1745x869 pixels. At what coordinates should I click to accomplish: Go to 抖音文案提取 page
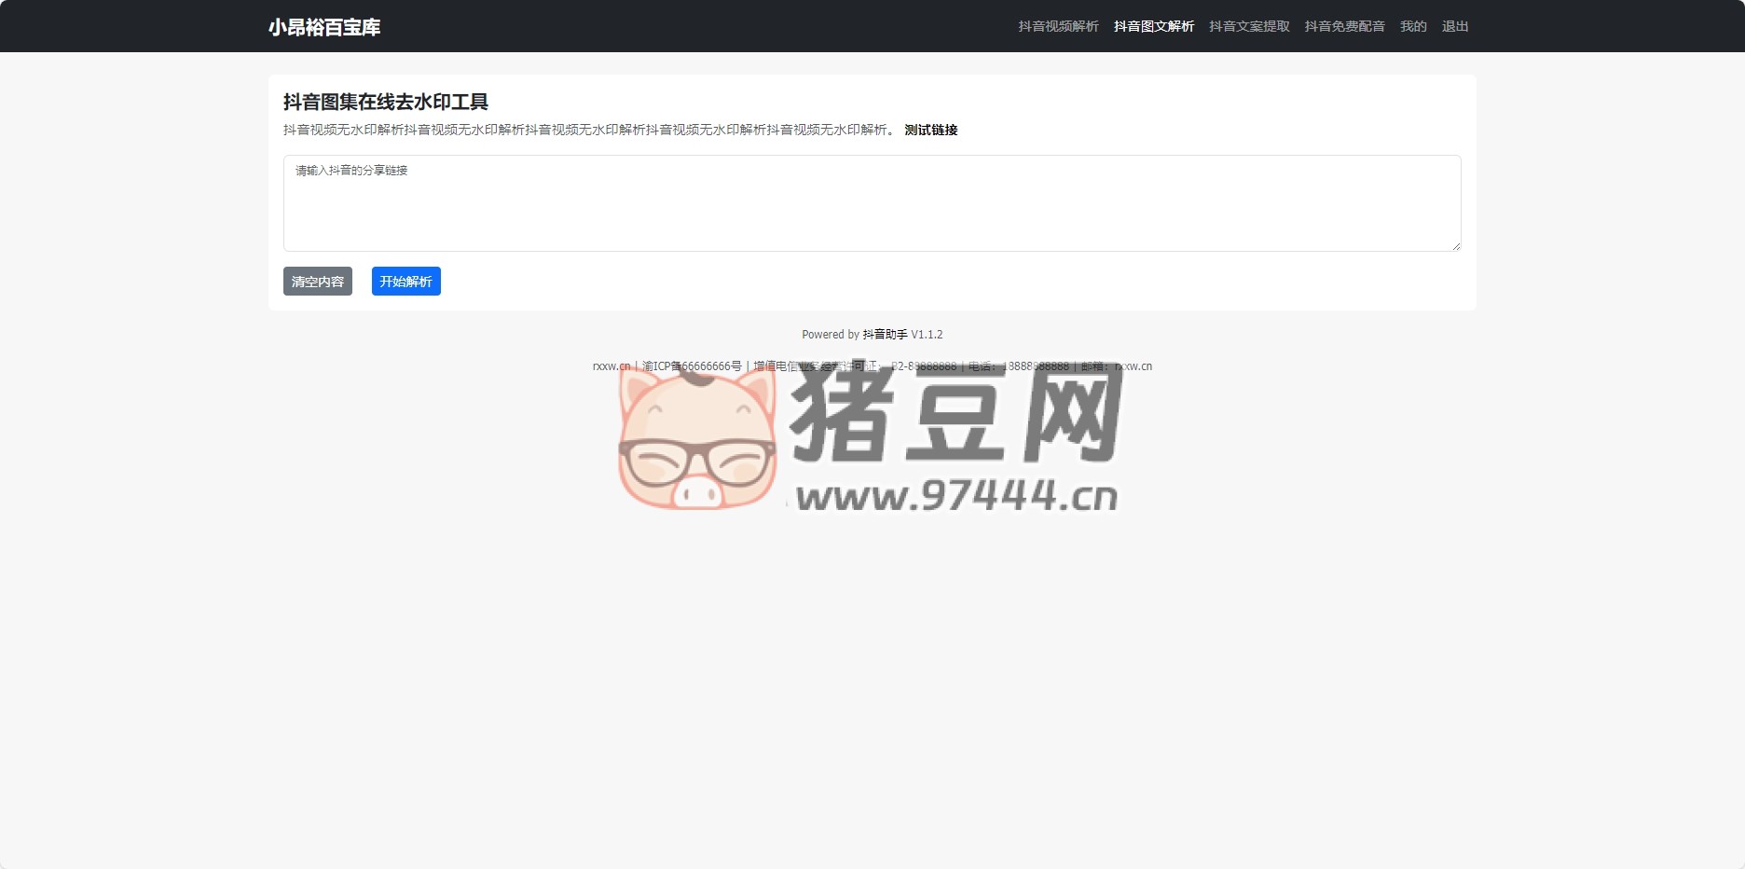[1249, 26]
